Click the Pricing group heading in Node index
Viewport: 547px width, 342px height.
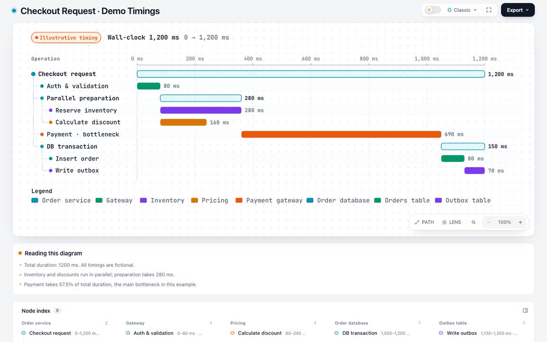coord(238,323)
